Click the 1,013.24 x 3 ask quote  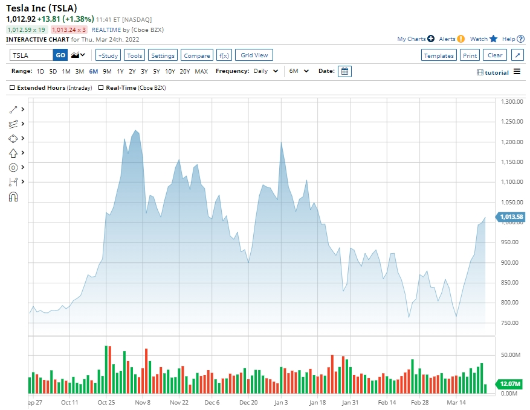69,30
